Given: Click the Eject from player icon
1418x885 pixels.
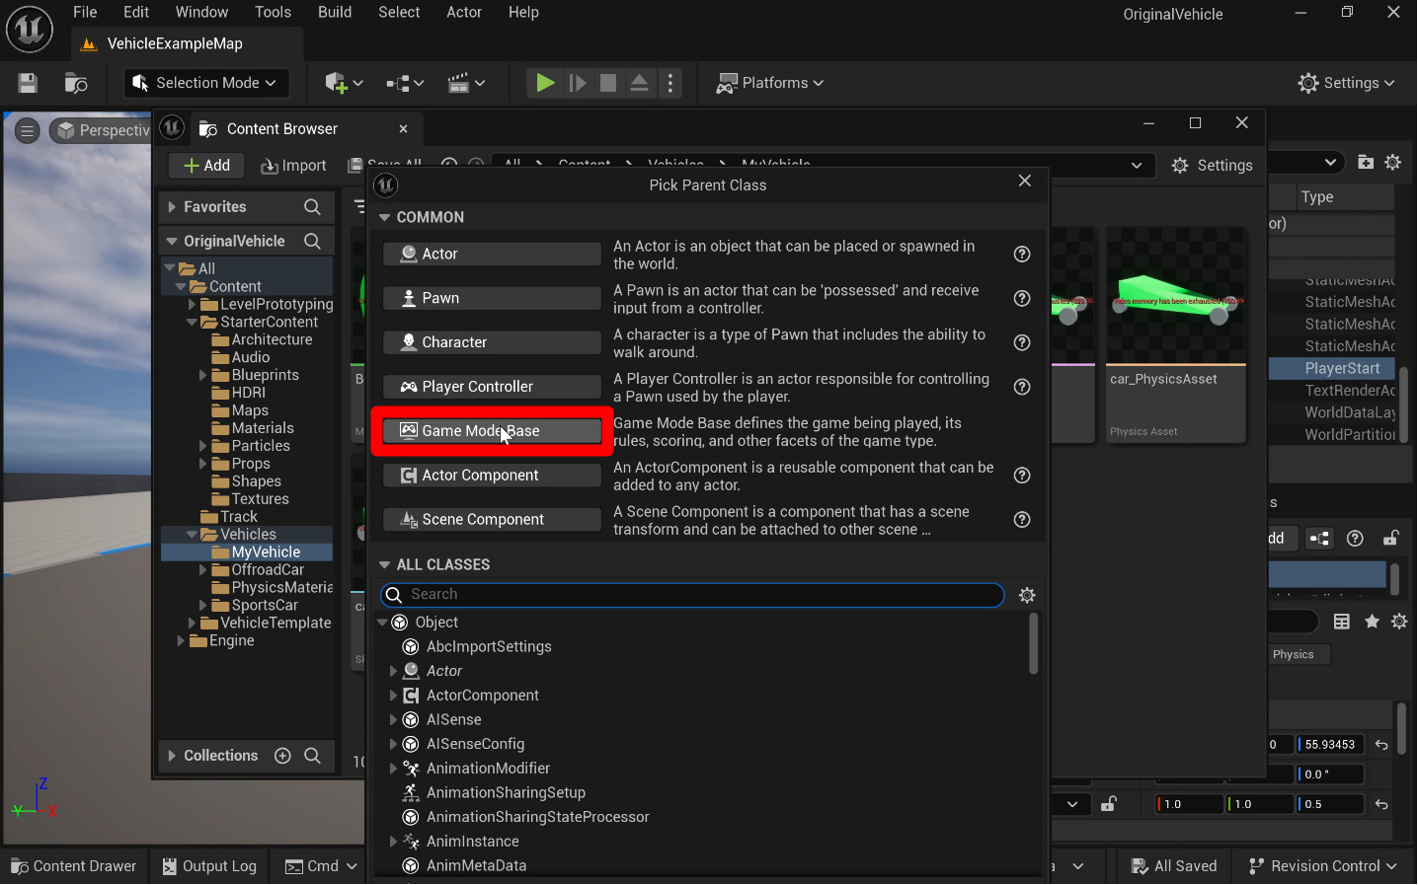Looking at the screenshot, I should [x=640, y=83].
